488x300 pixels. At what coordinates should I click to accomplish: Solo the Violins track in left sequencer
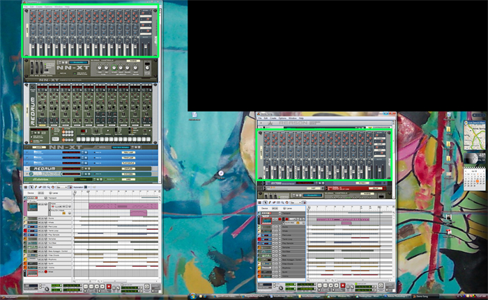click(43, 268)
